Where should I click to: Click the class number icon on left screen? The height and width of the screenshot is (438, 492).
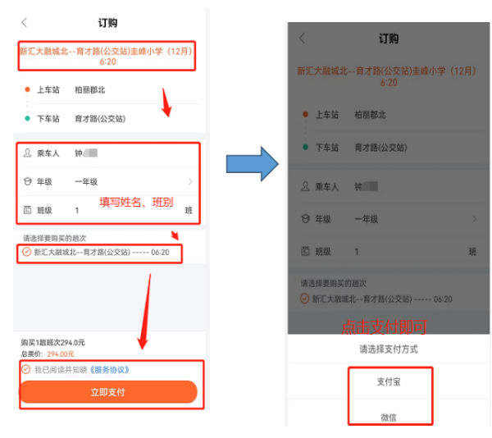[27, 210]
